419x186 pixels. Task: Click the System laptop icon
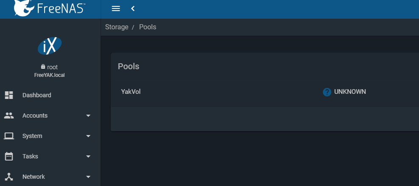point(9,136)
